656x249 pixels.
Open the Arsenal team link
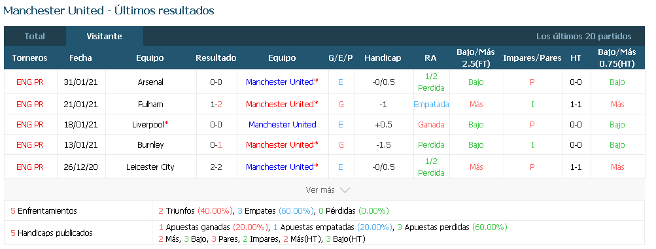click(150, 82)
